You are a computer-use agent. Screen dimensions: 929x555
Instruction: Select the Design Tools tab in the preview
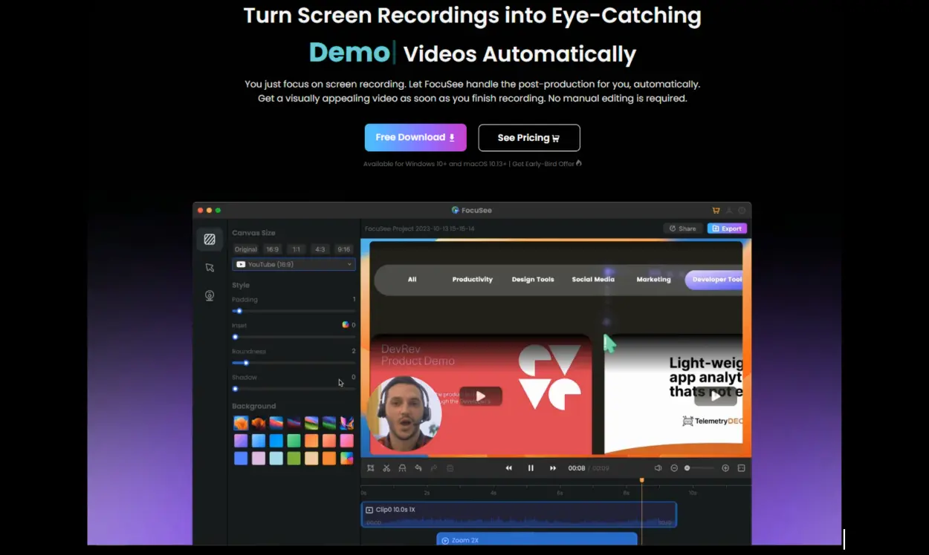click(533, 280)
